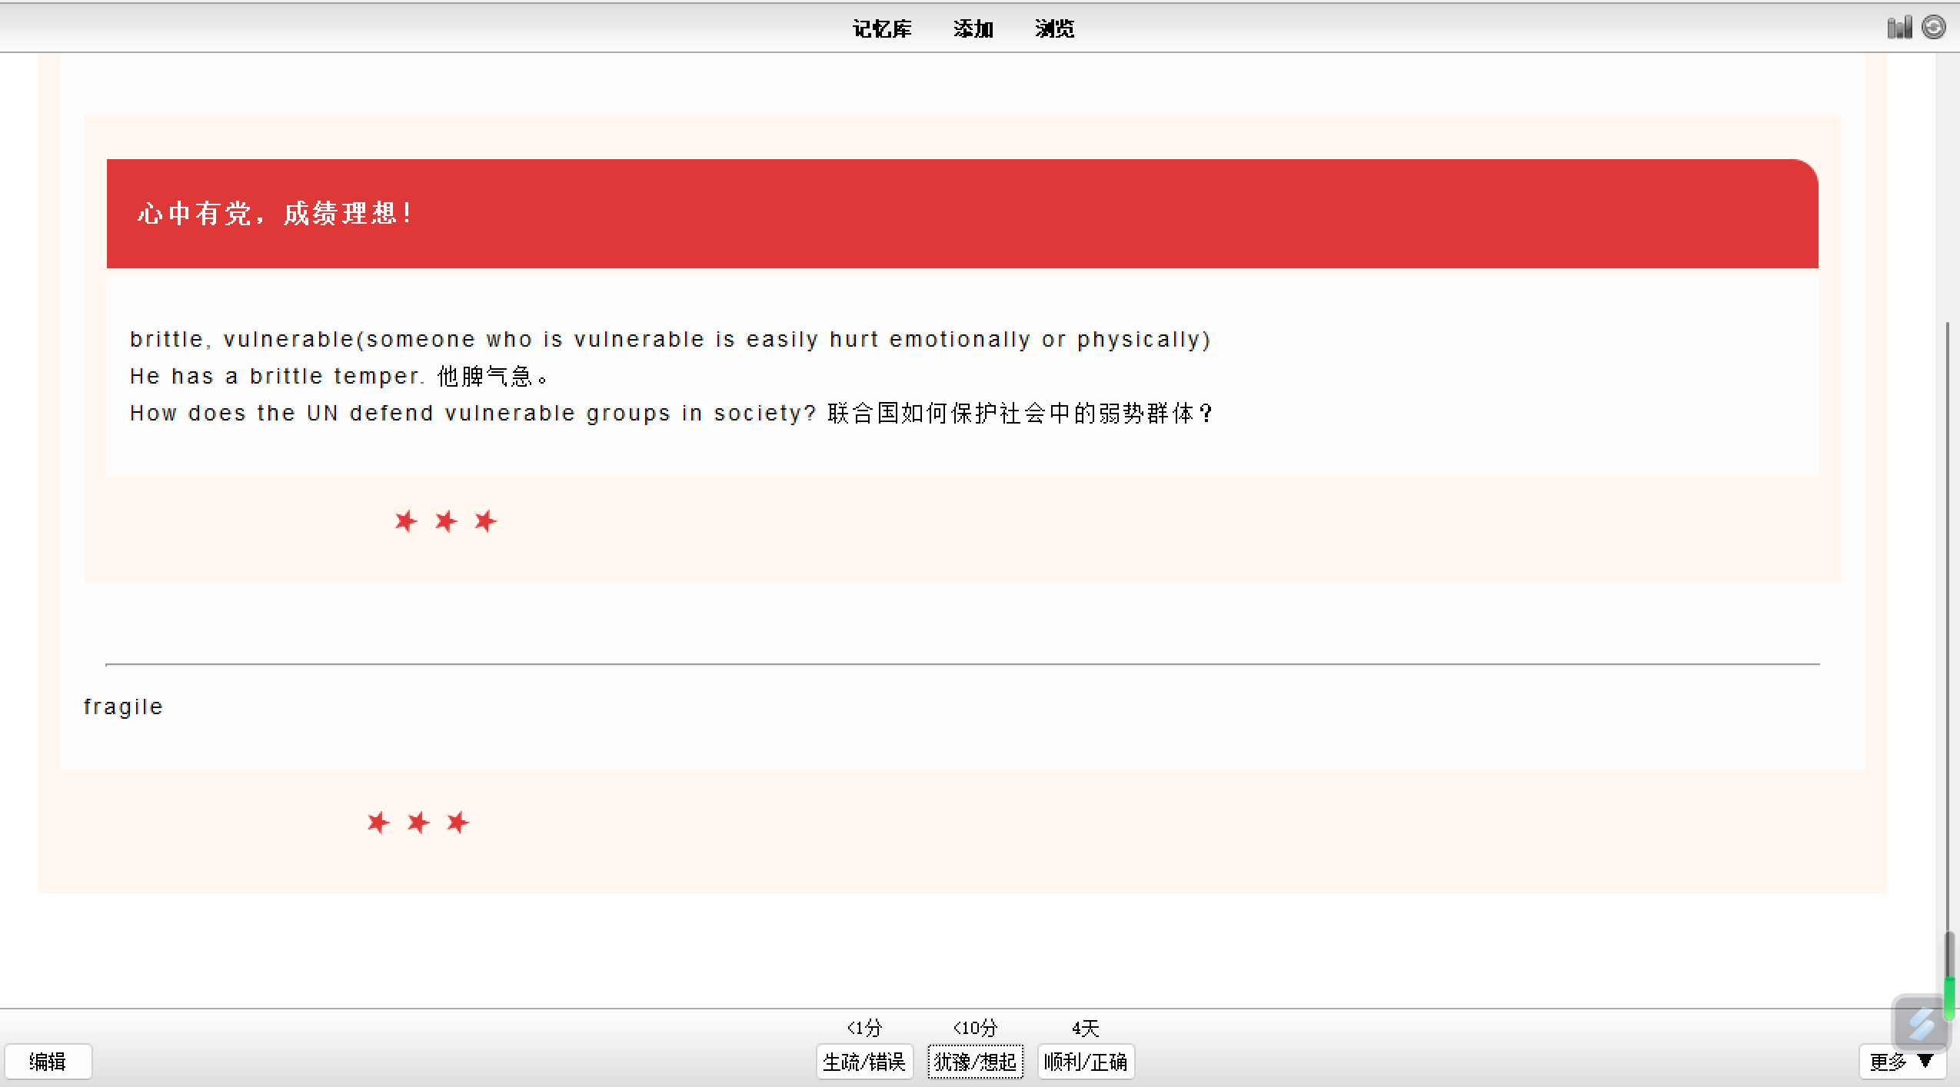Click the red banner 心中有党，成绩理想!

pyautogui.click(x=962, y=214)
